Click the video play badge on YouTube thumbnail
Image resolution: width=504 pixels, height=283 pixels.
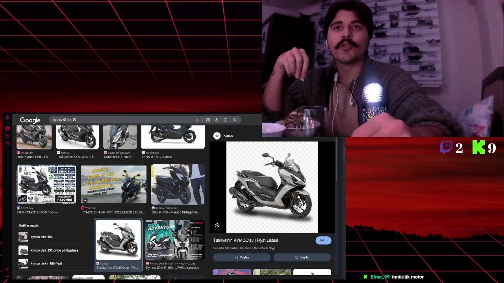click(85, 200)
